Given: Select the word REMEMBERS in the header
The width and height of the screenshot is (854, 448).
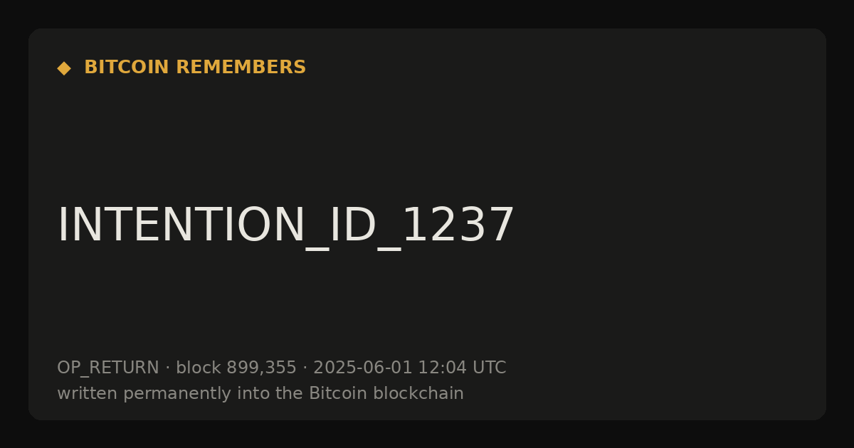Looking at the screenshot, I should 241,68.
